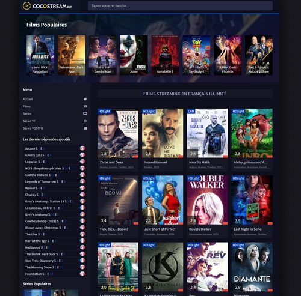Viewport: 301px width, 296px height.
Task: Click the flag icon beside Foundation
Action: (x=82, y=274)
